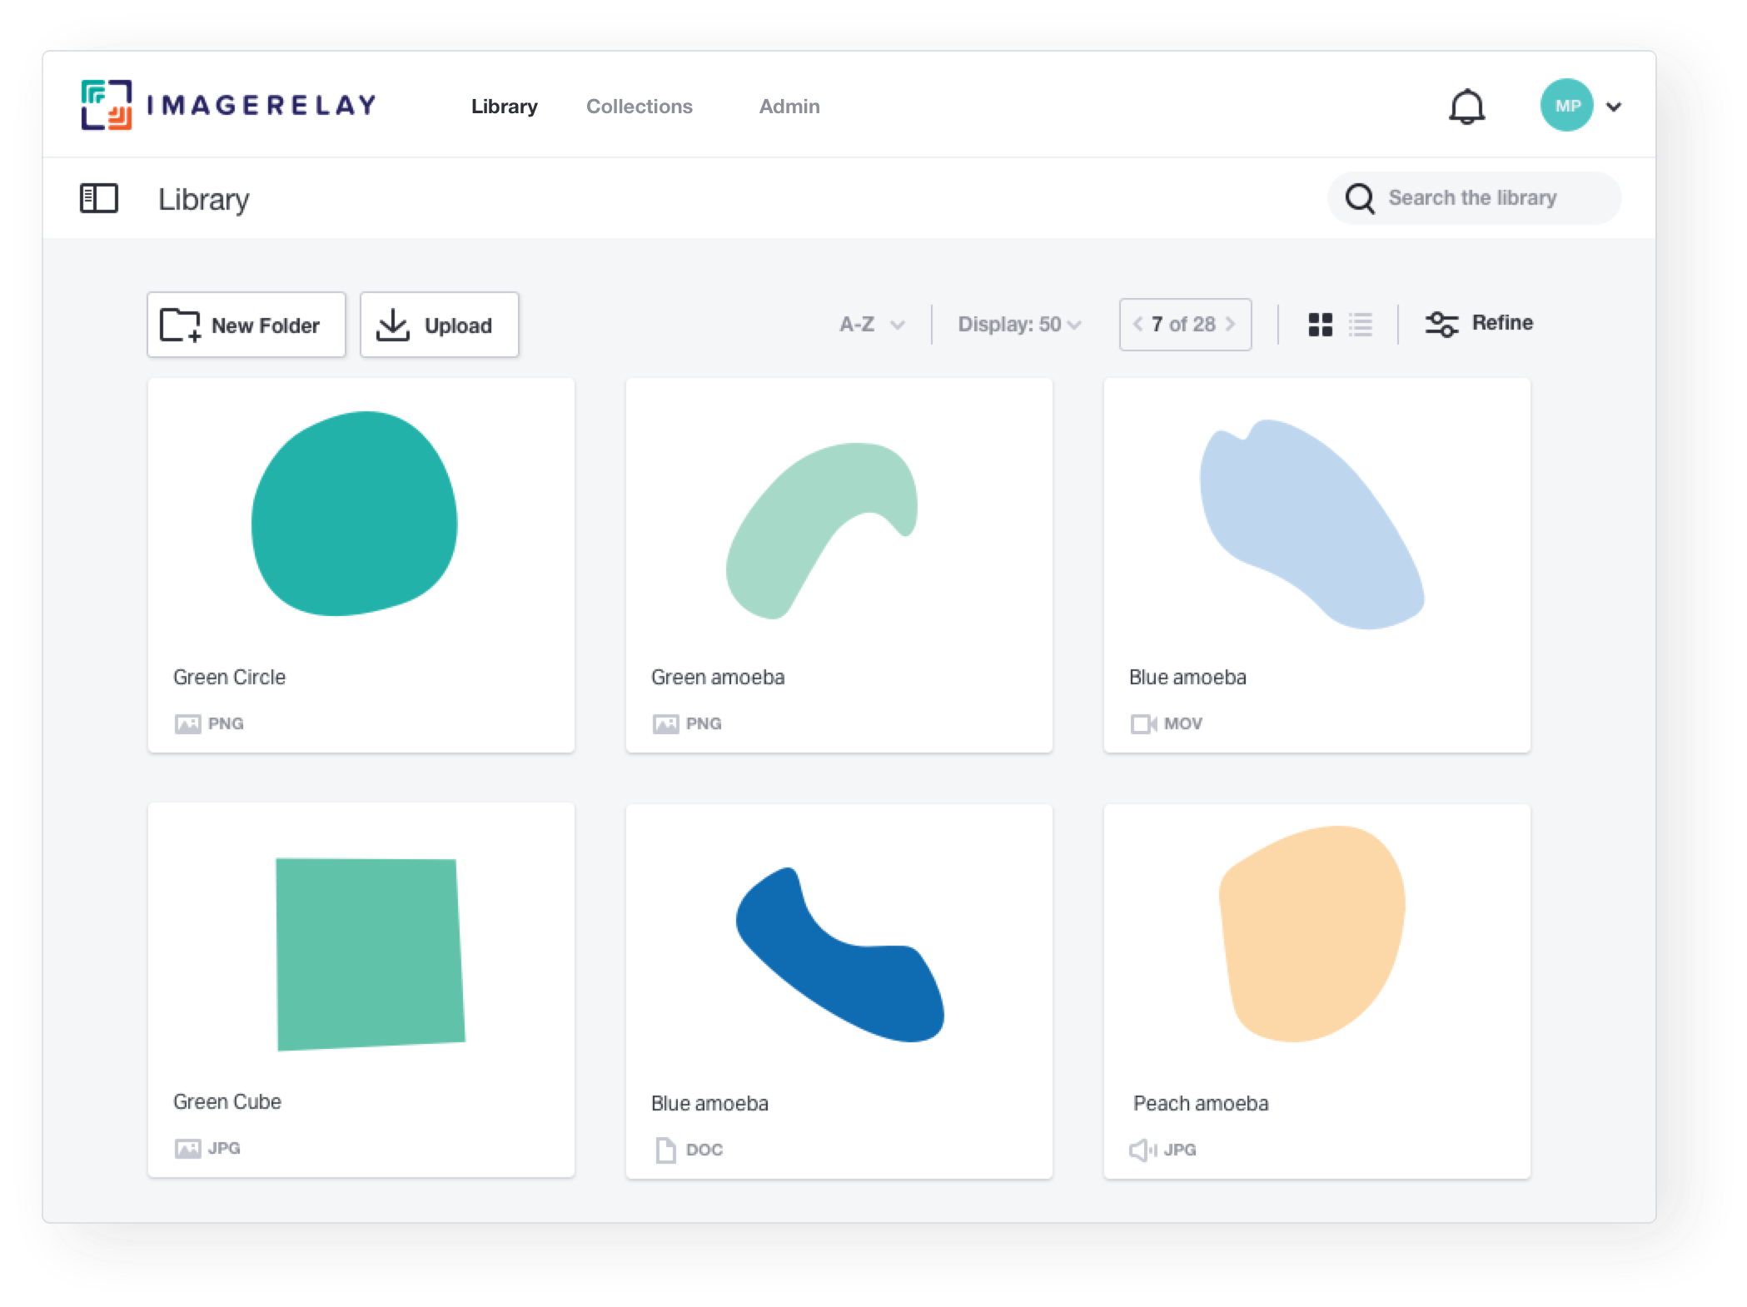
Task: Switch to list view
Action: click(x=1361, y=325)
